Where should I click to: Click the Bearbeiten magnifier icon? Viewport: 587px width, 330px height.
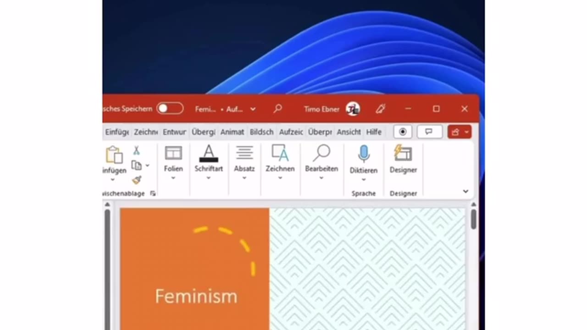click(x=321, y=153)
